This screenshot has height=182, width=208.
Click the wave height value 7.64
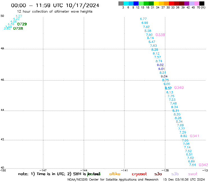pos(193,165)
